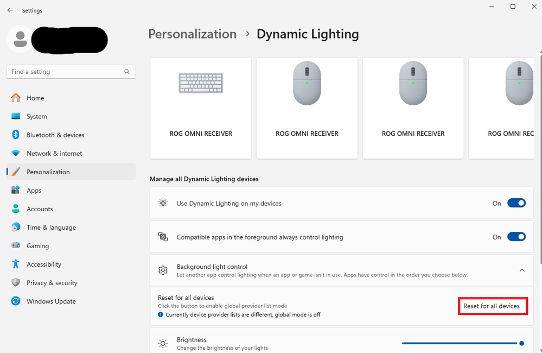Open Time & language
Viewport: 542px width, 353px height.
(x=71, y=228)
